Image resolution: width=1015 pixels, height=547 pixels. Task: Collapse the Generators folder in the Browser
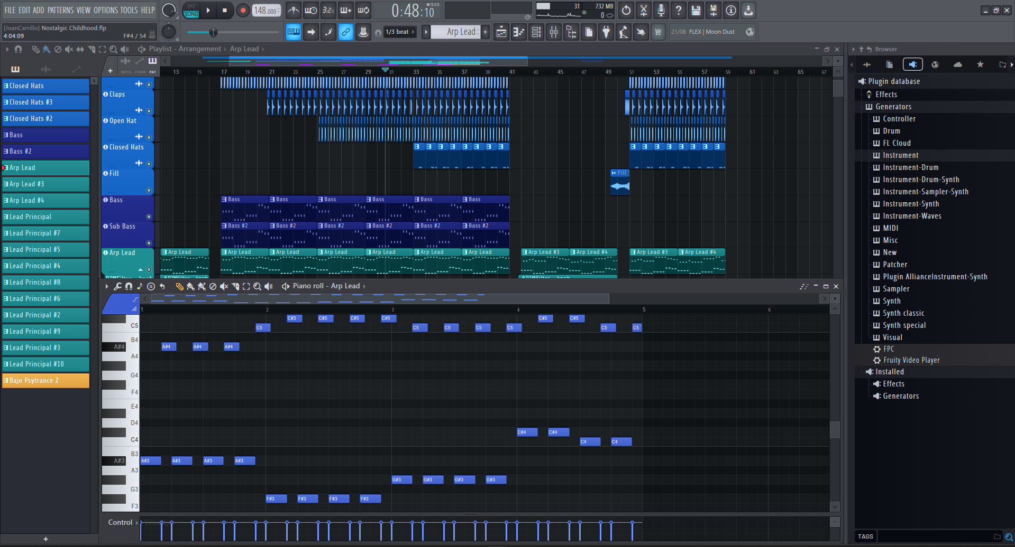[x=893, y=107]
